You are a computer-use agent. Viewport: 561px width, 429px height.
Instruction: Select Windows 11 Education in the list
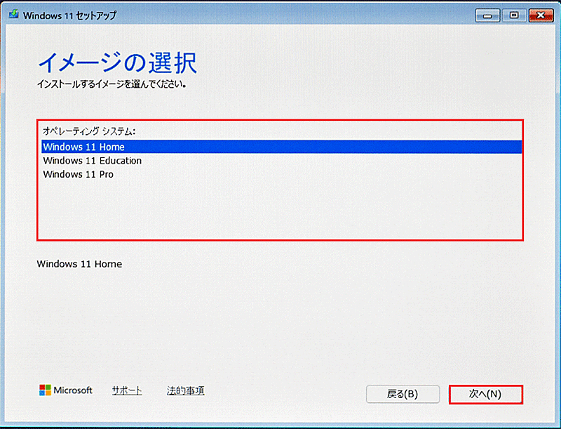(282, 160)
